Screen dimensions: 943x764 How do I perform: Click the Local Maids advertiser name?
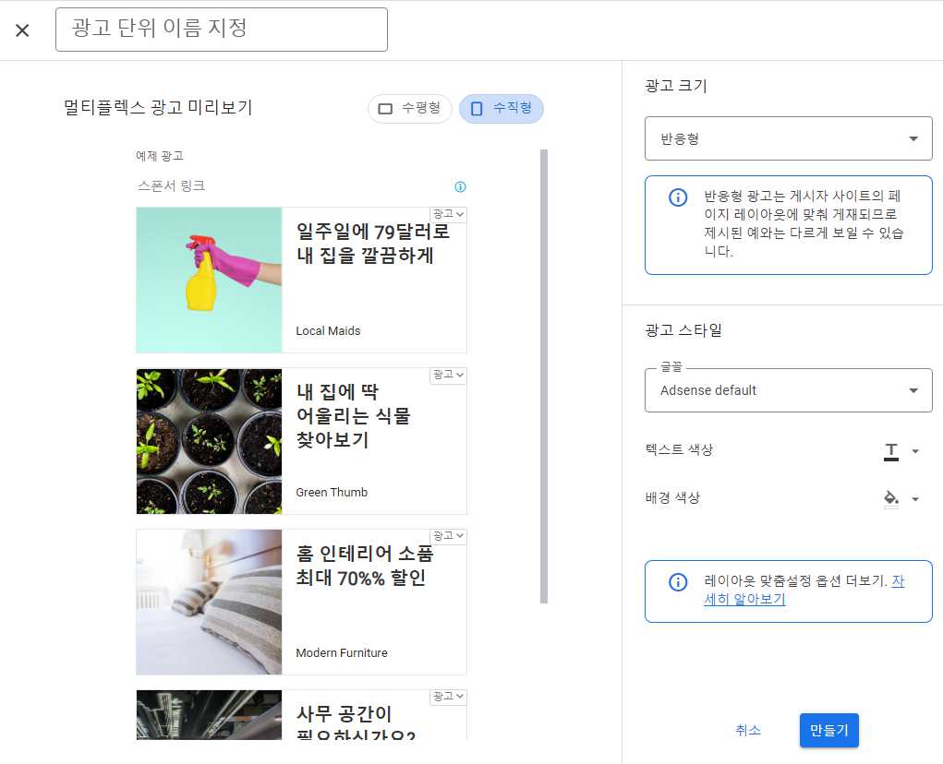tap(328, 331)
